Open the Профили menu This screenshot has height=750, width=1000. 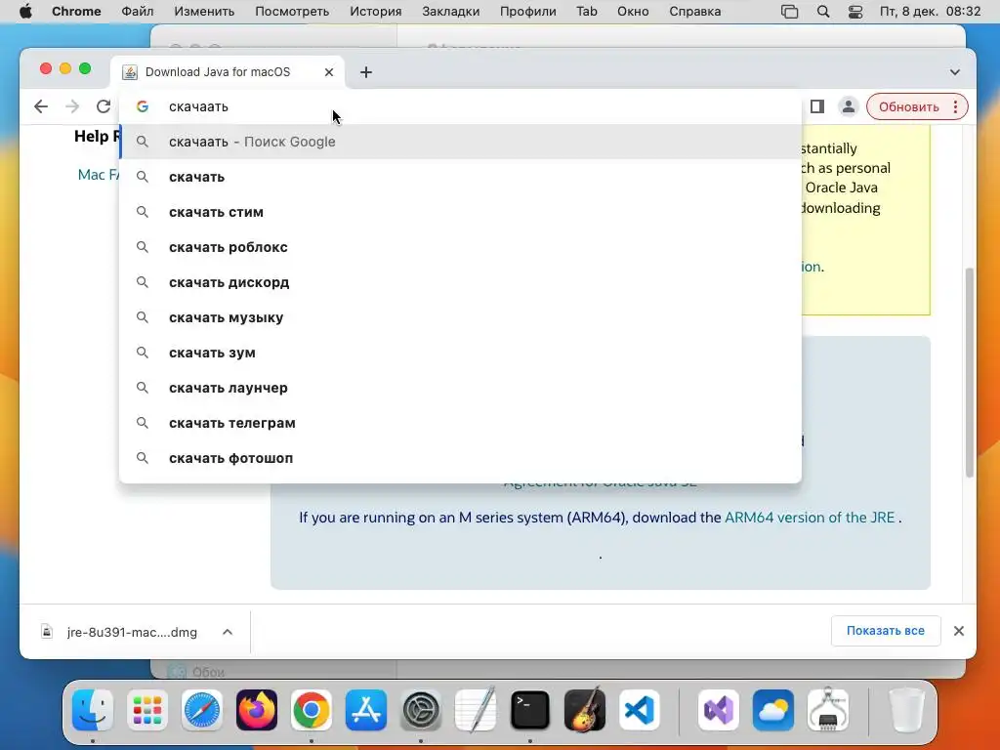point(528,12)
